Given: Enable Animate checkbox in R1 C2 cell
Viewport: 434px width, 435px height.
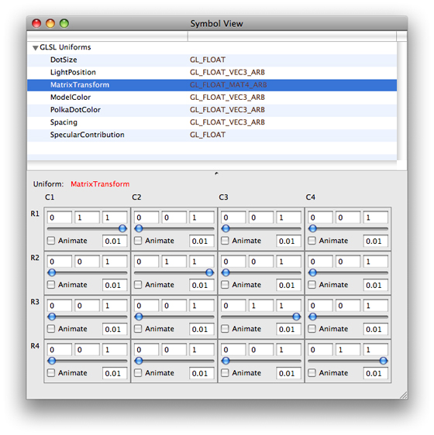Looking at the screenshot, I should click(138, 241).
